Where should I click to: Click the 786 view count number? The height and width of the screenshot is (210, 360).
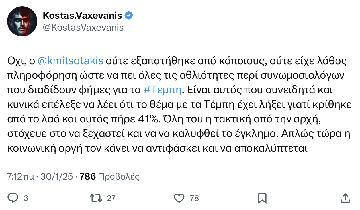88,177
